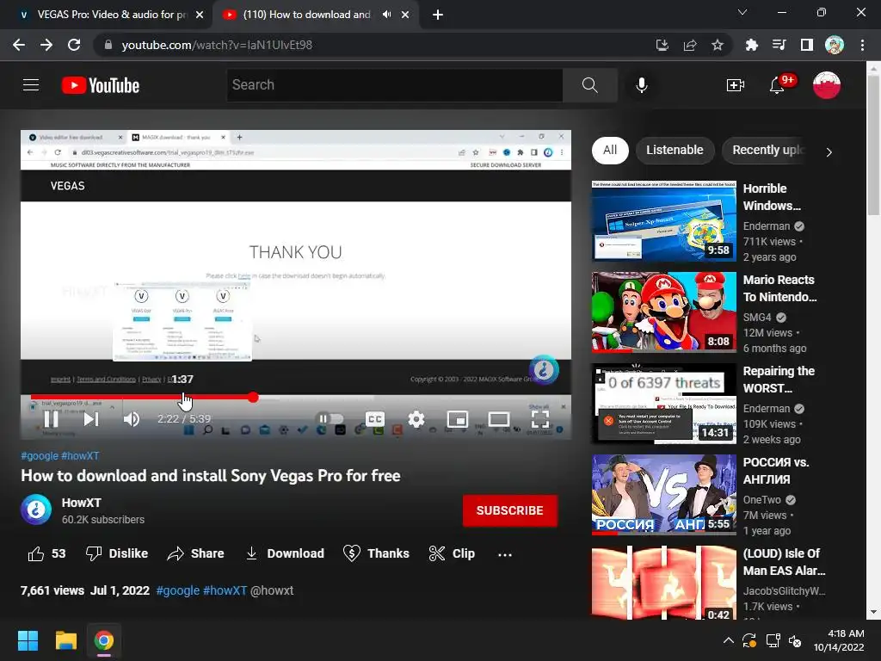Click the address bar URL

click(217, 45)
